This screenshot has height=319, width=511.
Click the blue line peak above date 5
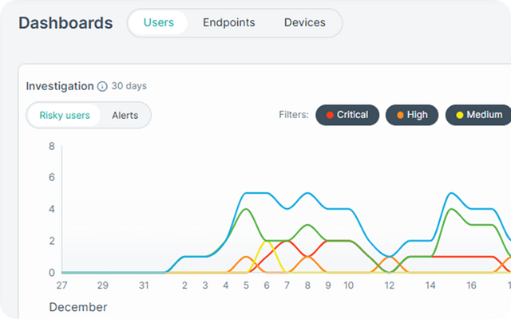[246, 193]
